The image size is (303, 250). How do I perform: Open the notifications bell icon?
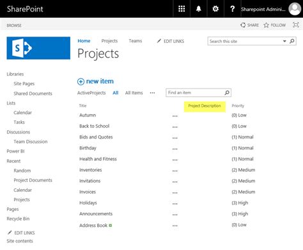(x=198, y=9)
